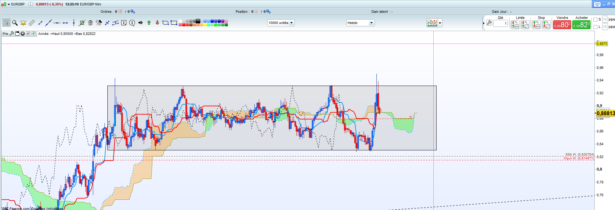Click the EURGBP instrument info icon
Screen dimensions: 615x210
coord(30,4)
